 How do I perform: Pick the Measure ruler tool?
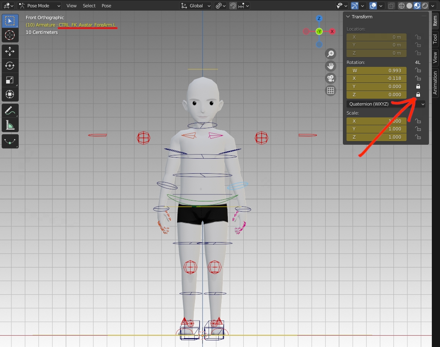pyautogui.click(x=10, y=125)
